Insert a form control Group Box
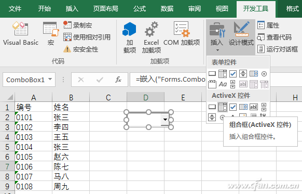Screen dimensions: 302x194 pos(212,84)
